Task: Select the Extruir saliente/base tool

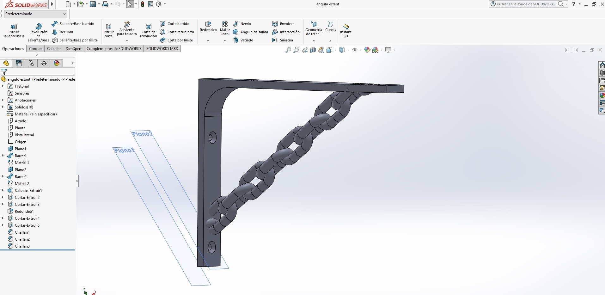Action: pos(13,30)
